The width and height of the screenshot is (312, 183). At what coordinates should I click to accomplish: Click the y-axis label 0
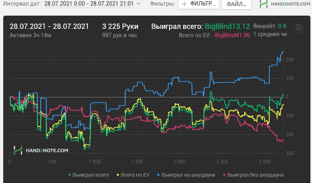pos(287,97)
